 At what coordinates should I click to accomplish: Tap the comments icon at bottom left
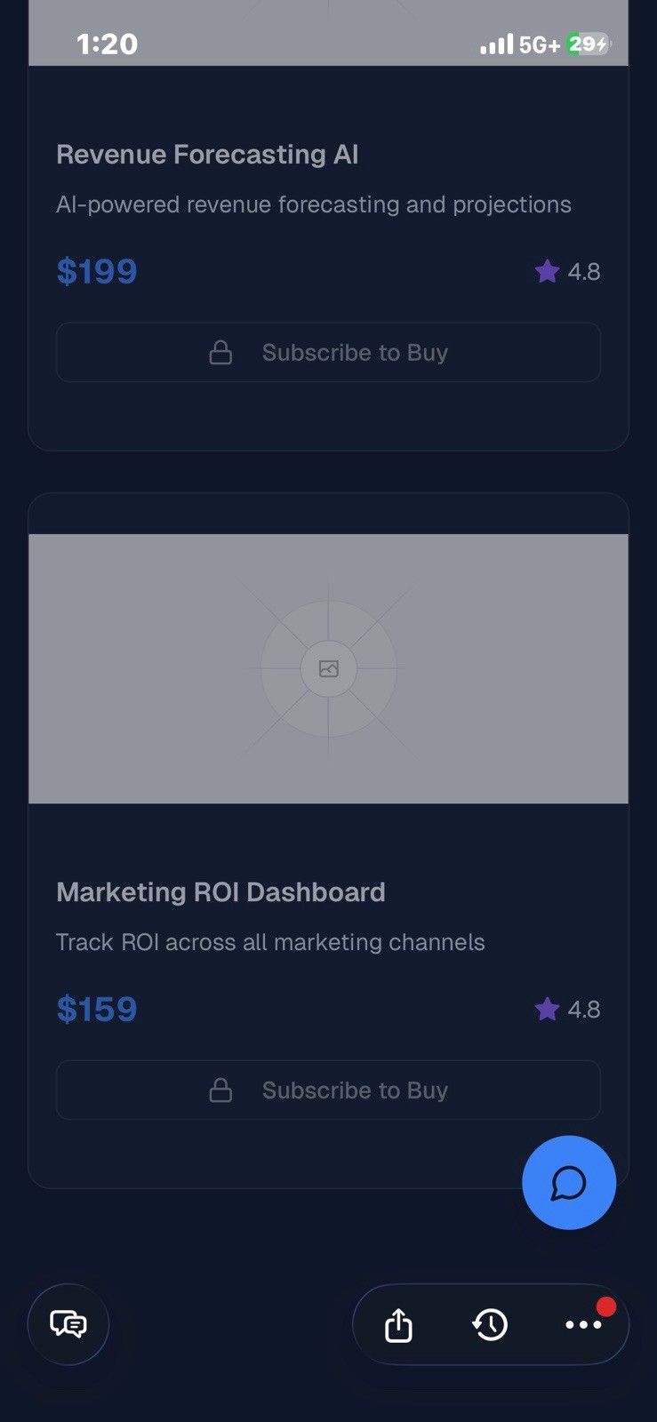click(68, 1324)
